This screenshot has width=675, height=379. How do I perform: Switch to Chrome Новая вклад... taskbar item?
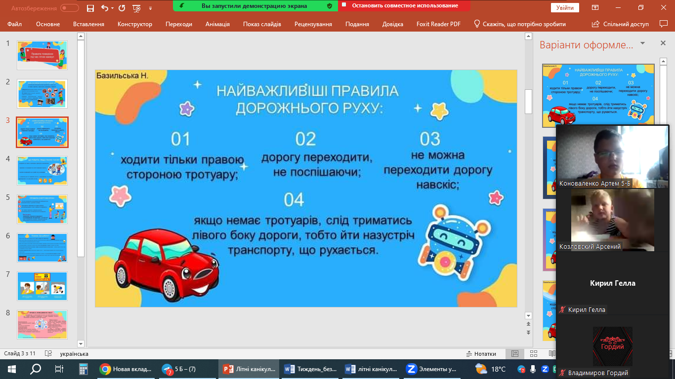(x=126, y=369)
